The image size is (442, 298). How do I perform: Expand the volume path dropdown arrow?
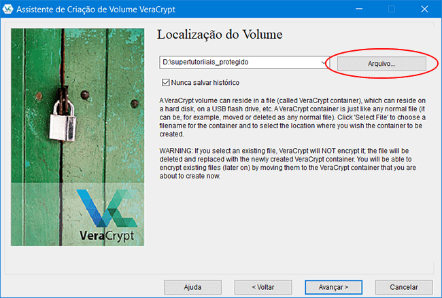click(x=324, y=62)
